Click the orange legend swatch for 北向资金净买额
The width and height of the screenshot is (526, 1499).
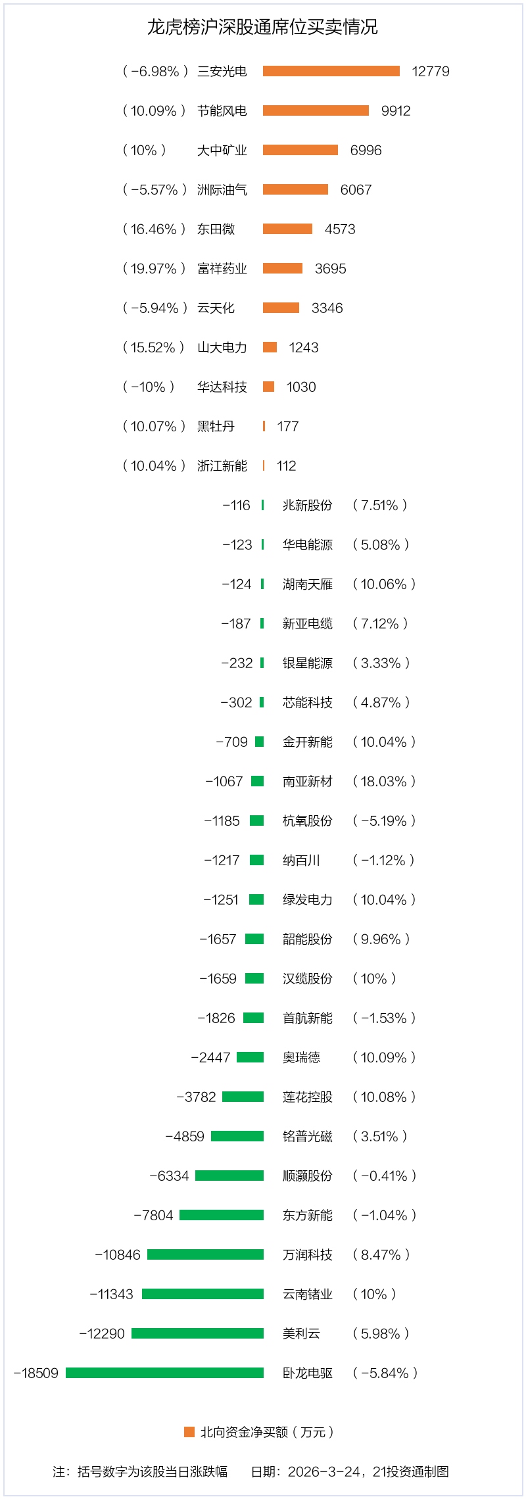pyautogui.click(x=189, y=1432)
